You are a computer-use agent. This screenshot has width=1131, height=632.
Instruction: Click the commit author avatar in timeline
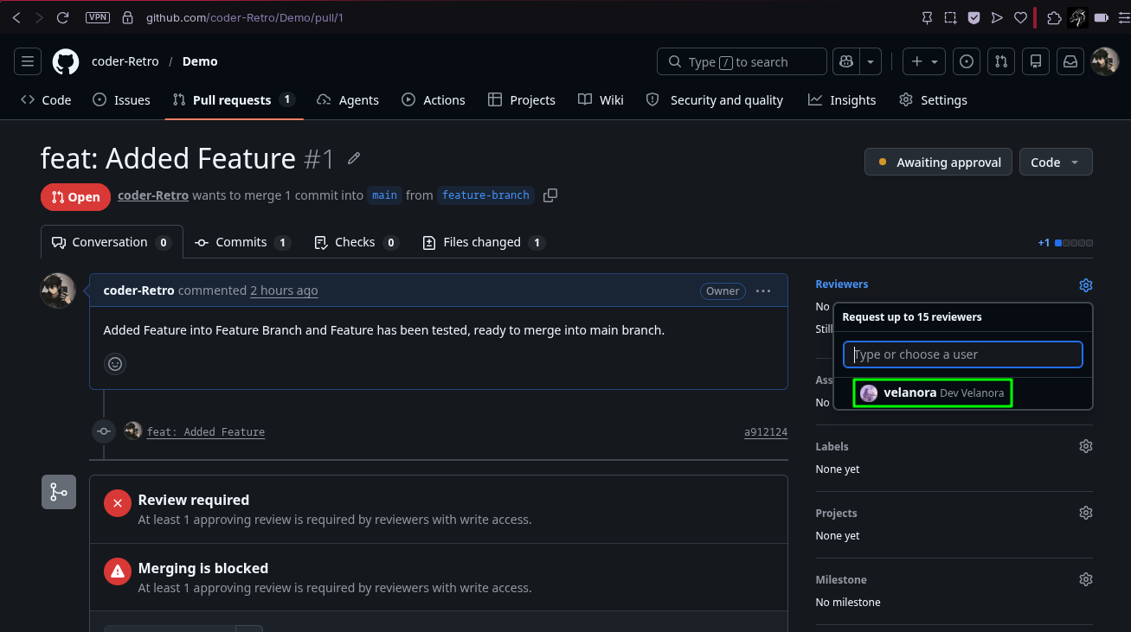pyautogui.click(x=133, y=431)
